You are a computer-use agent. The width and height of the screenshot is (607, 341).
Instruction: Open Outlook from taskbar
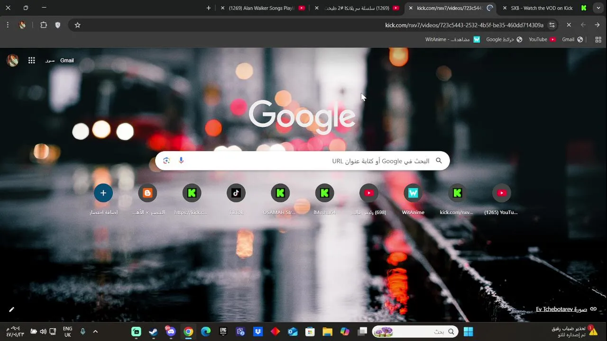293,332
